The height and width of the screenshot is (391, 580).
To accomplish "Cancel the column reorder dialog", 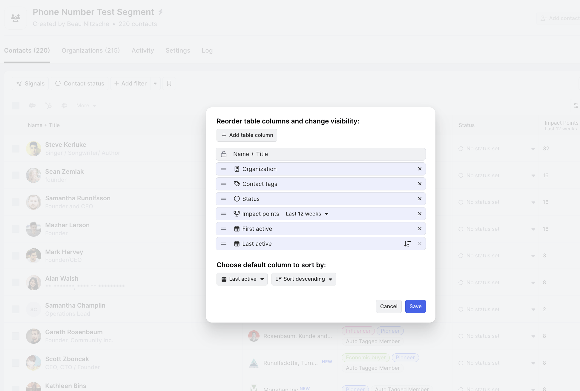I will pos(389,306).
